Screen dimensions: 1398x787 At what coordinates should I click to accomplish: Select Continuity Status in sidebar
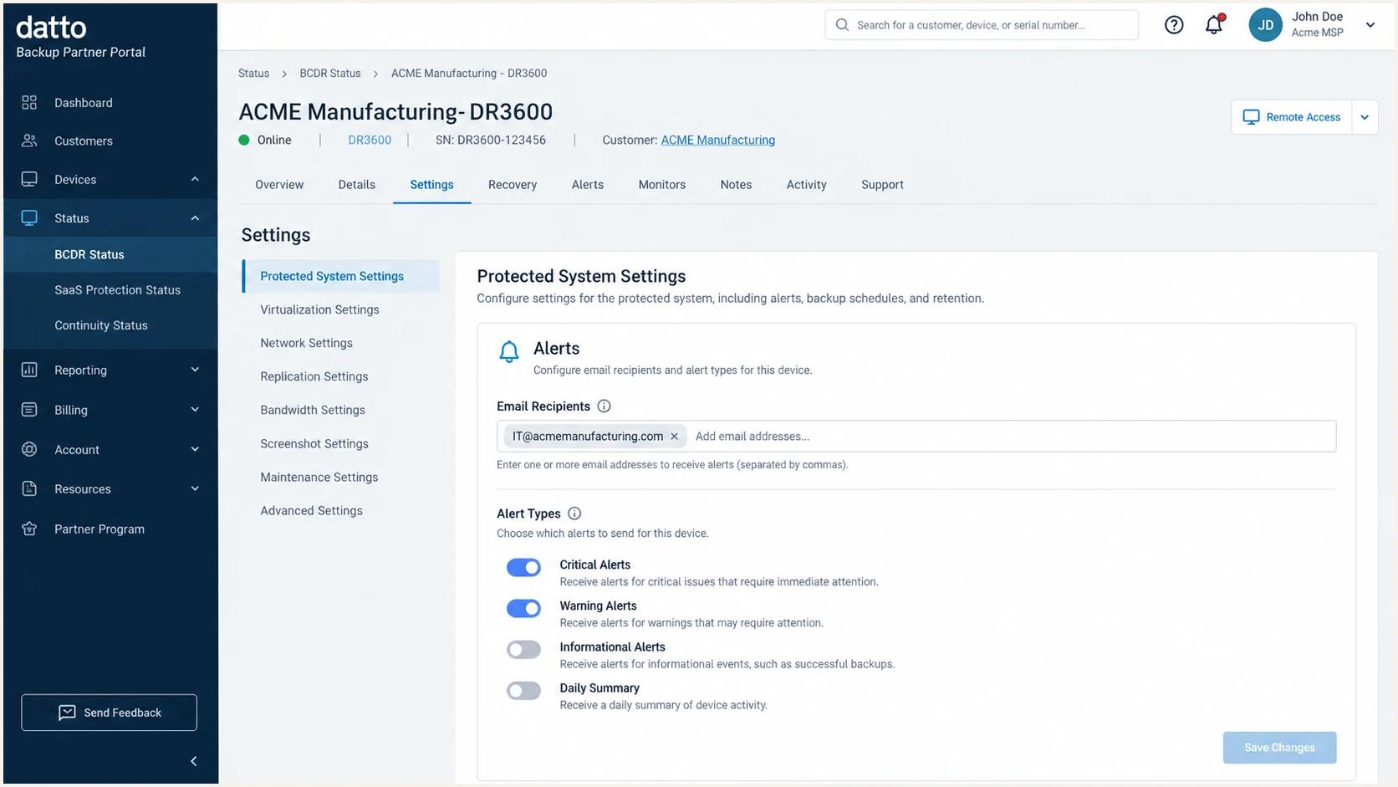click(110, 325)
